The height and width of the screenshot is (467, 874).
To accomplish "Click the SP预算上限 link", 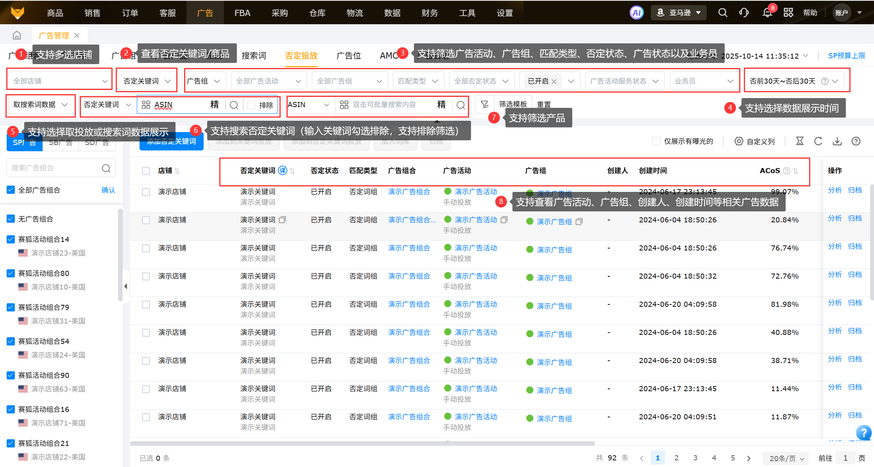I will [x=846, y=55].
